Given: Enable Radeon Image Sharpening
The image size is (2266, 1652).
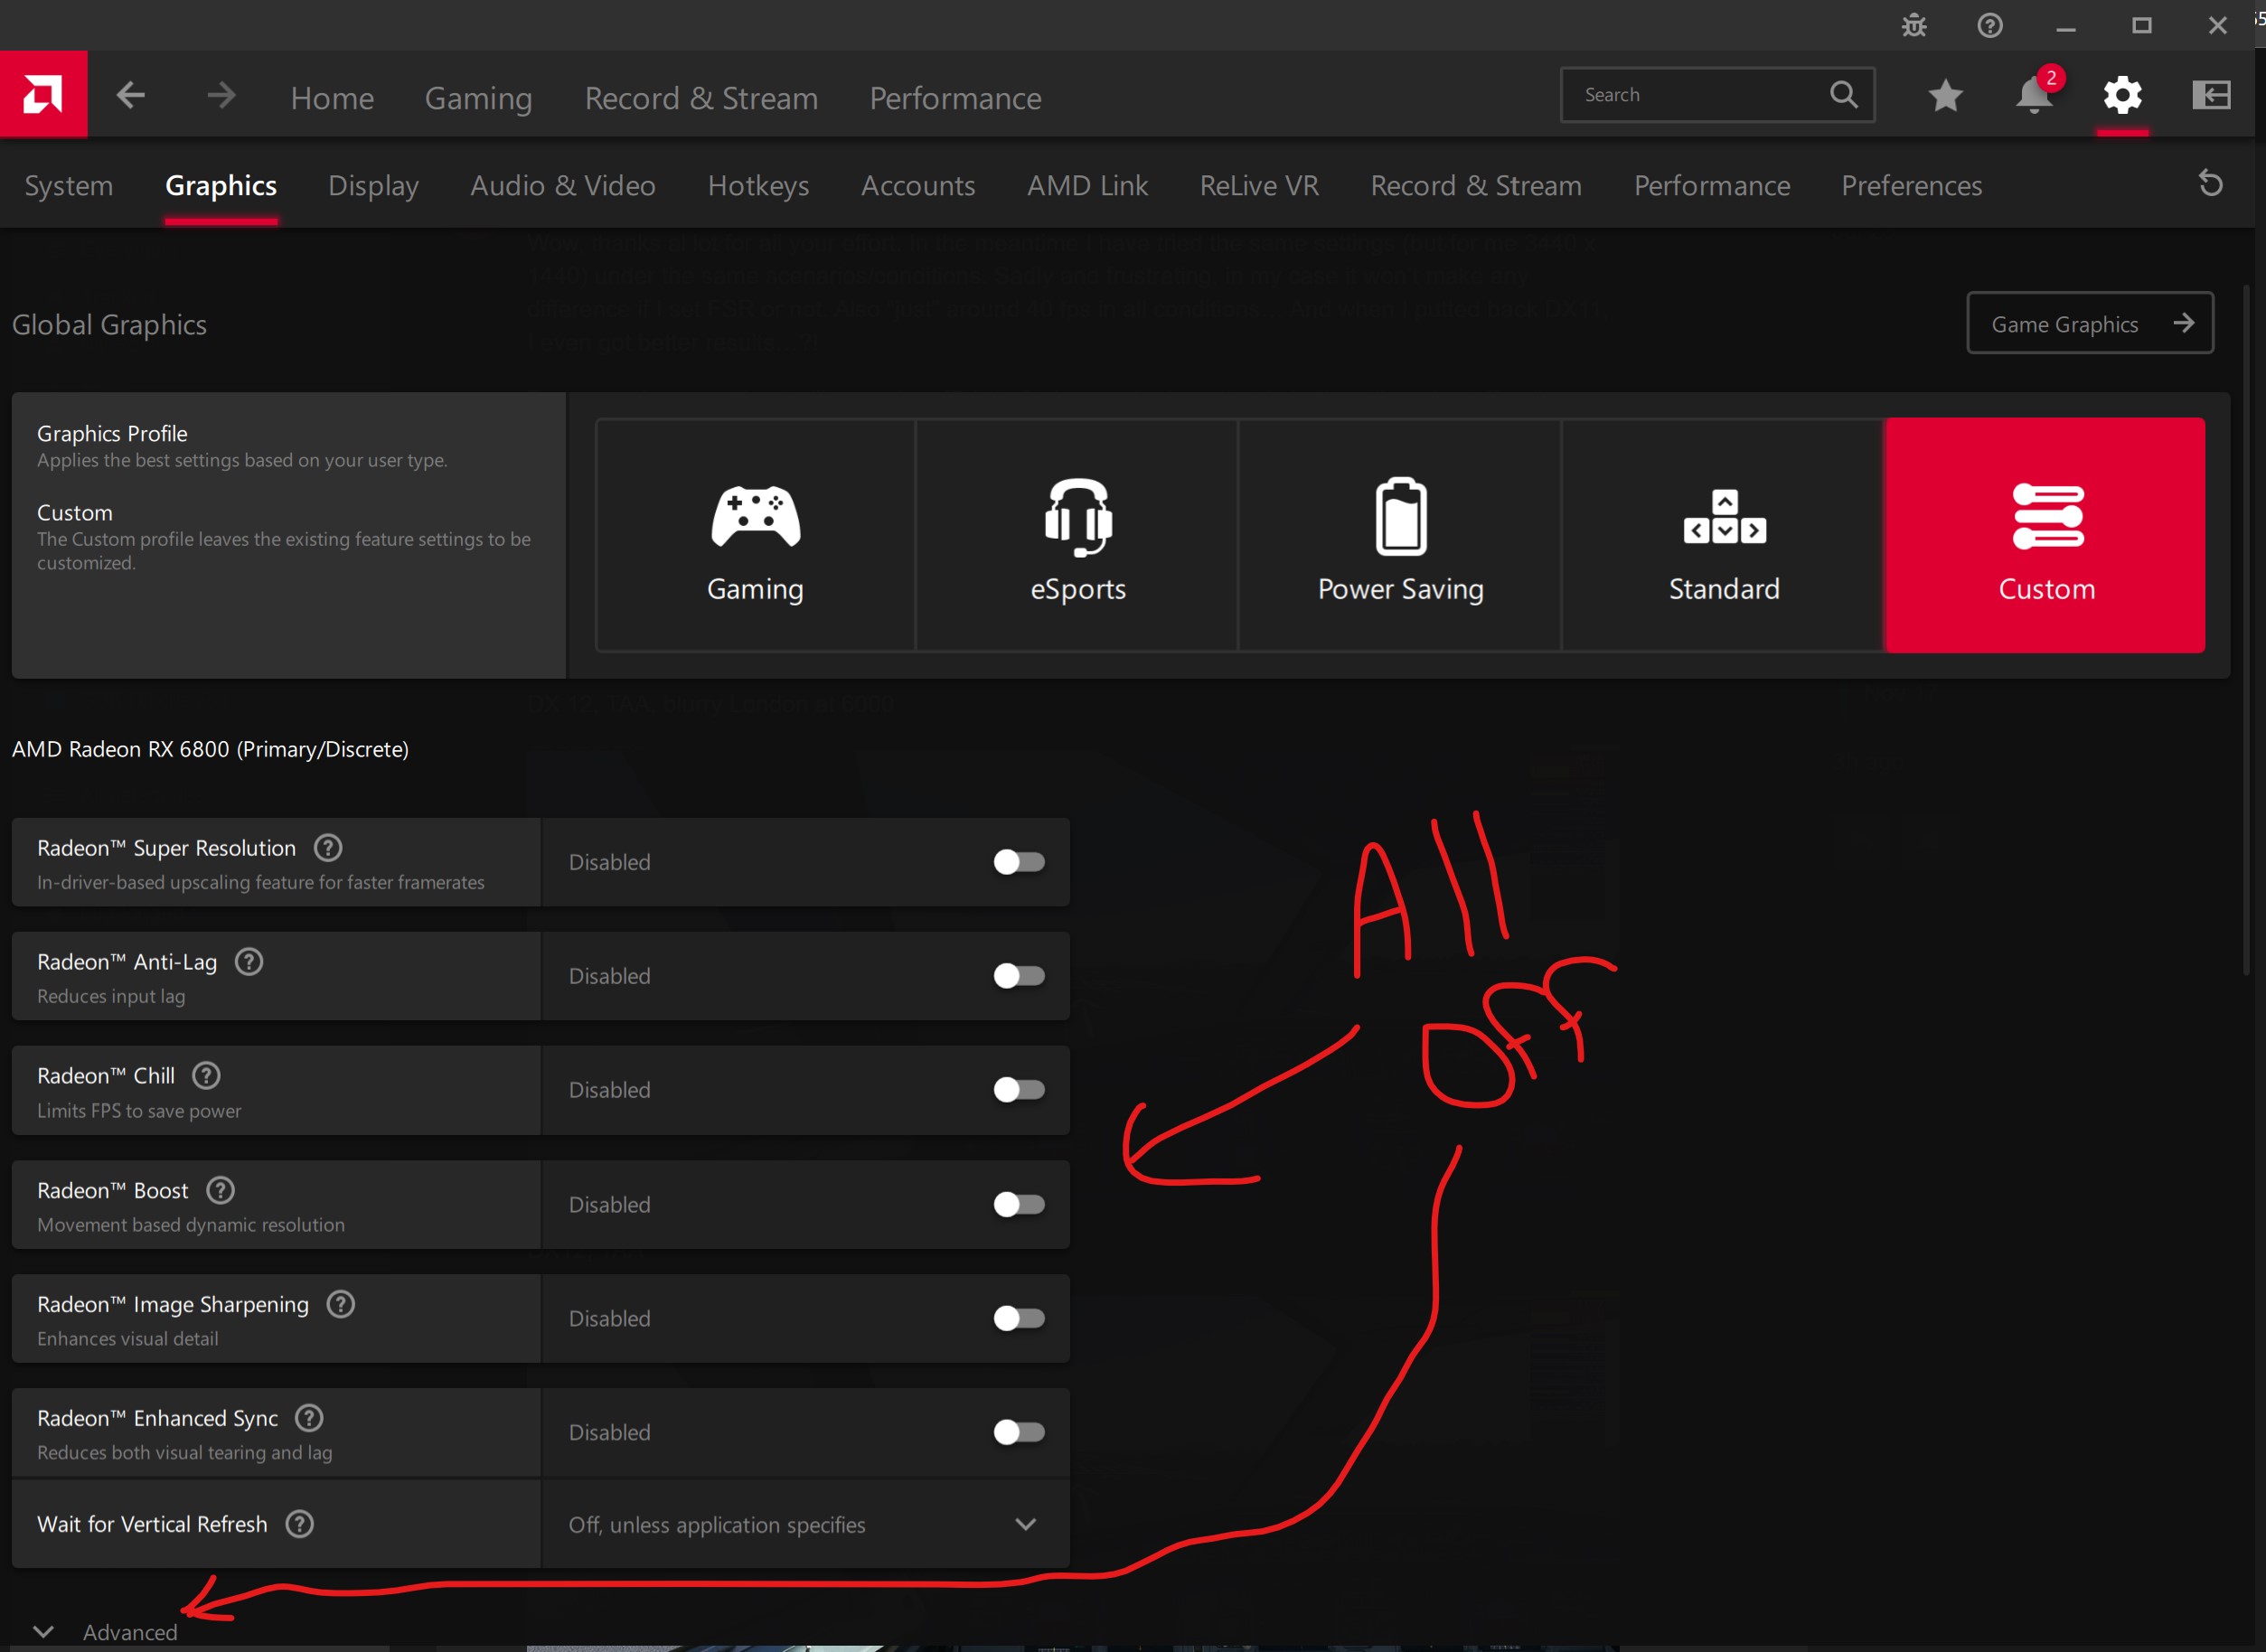Looking at the screenshot, I should coord(1019,1318).
